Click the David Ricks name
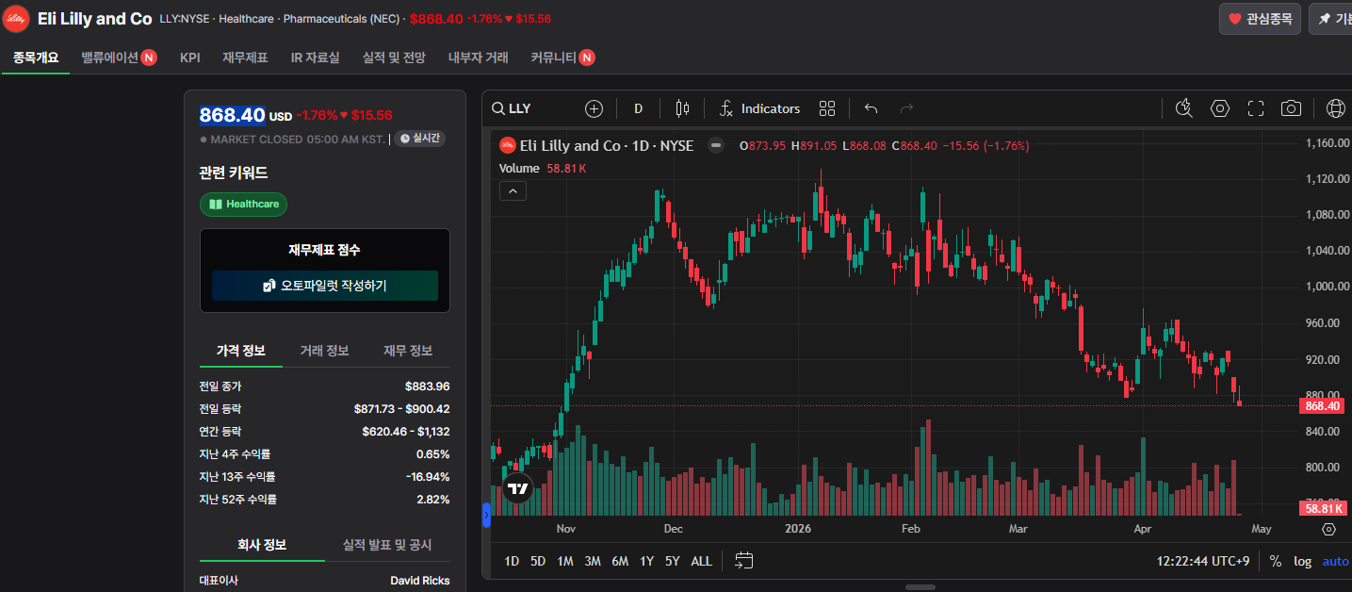Image resolution: width=1352 pixels, height=592 pixels. click(x=420, y=581)
